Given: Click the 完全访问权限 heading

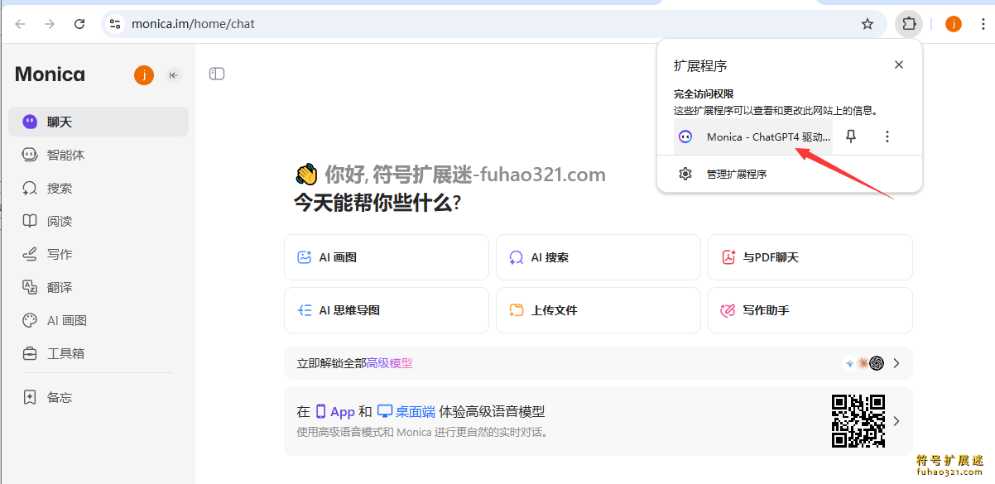Looking at the screenshot, I should coord(704,93).
